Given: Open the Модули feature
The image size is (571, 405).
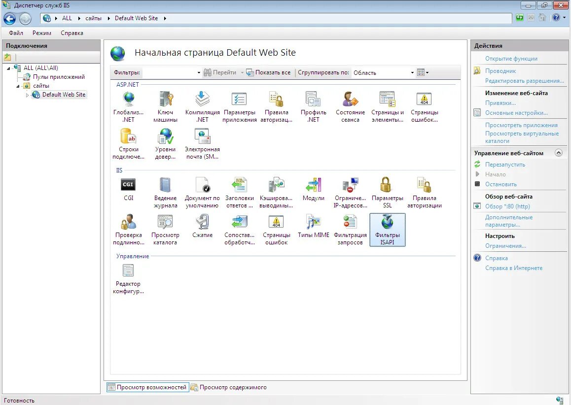Looking at the screenshot, I should [x=314, y=189].
